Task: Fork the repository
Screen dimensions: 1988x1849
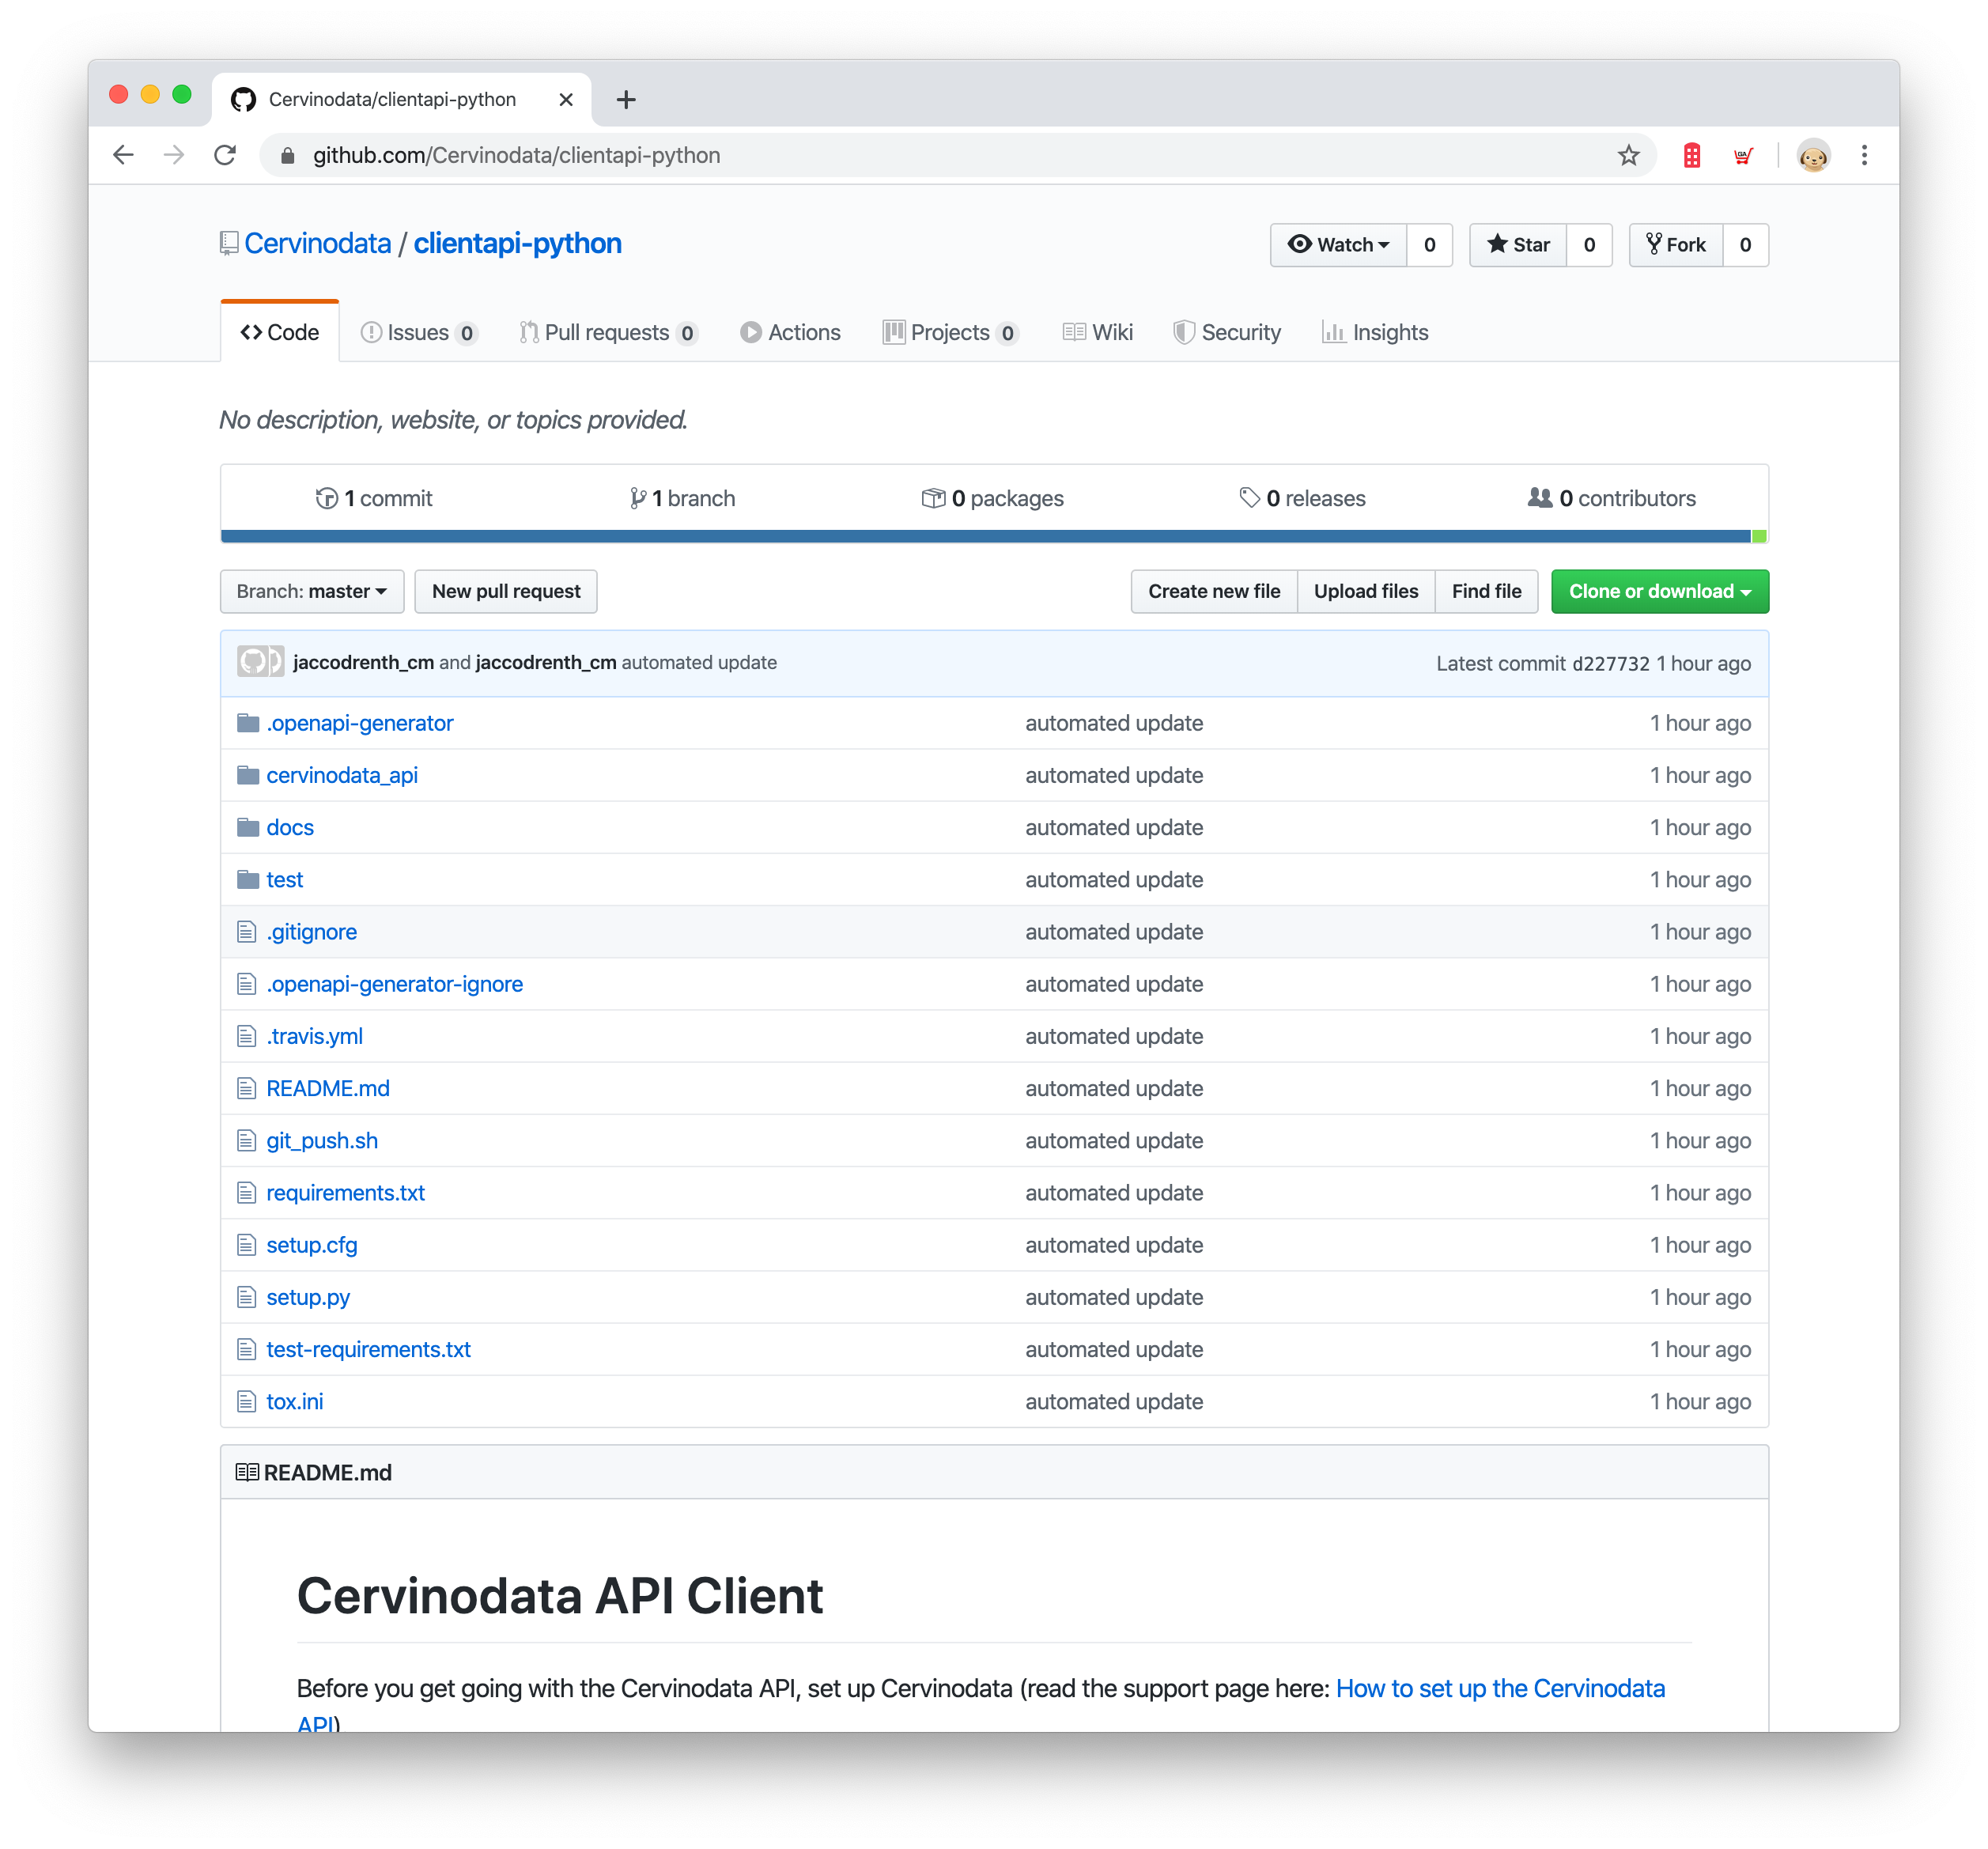Action: point(1676,245)
